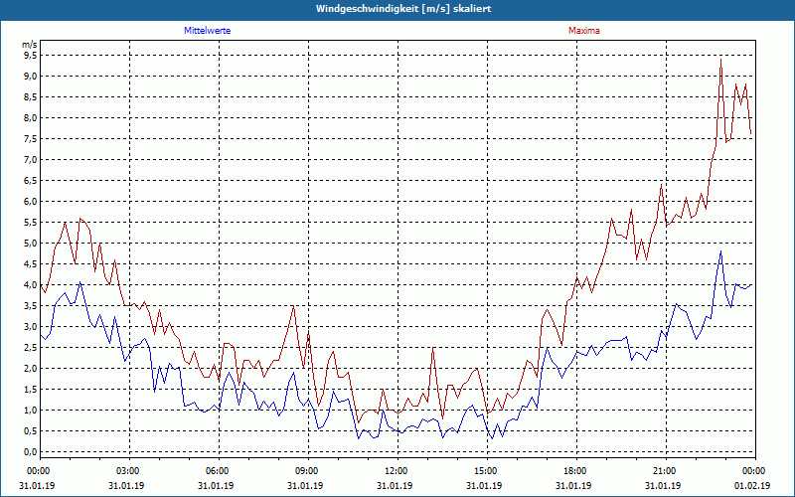Viewport: 795px width, 497px height.
Task: Select the 6,5 y-axis label
Action: [30, 181]
